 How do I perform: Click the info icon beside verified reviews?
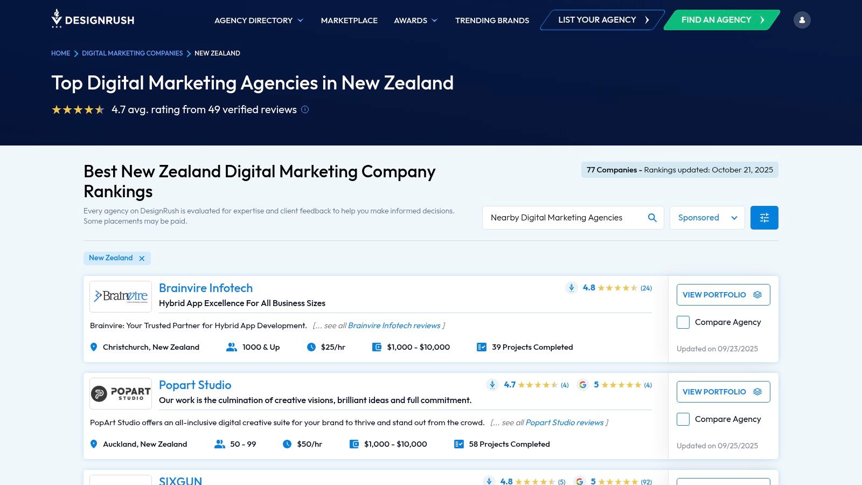tap(305, 109)
